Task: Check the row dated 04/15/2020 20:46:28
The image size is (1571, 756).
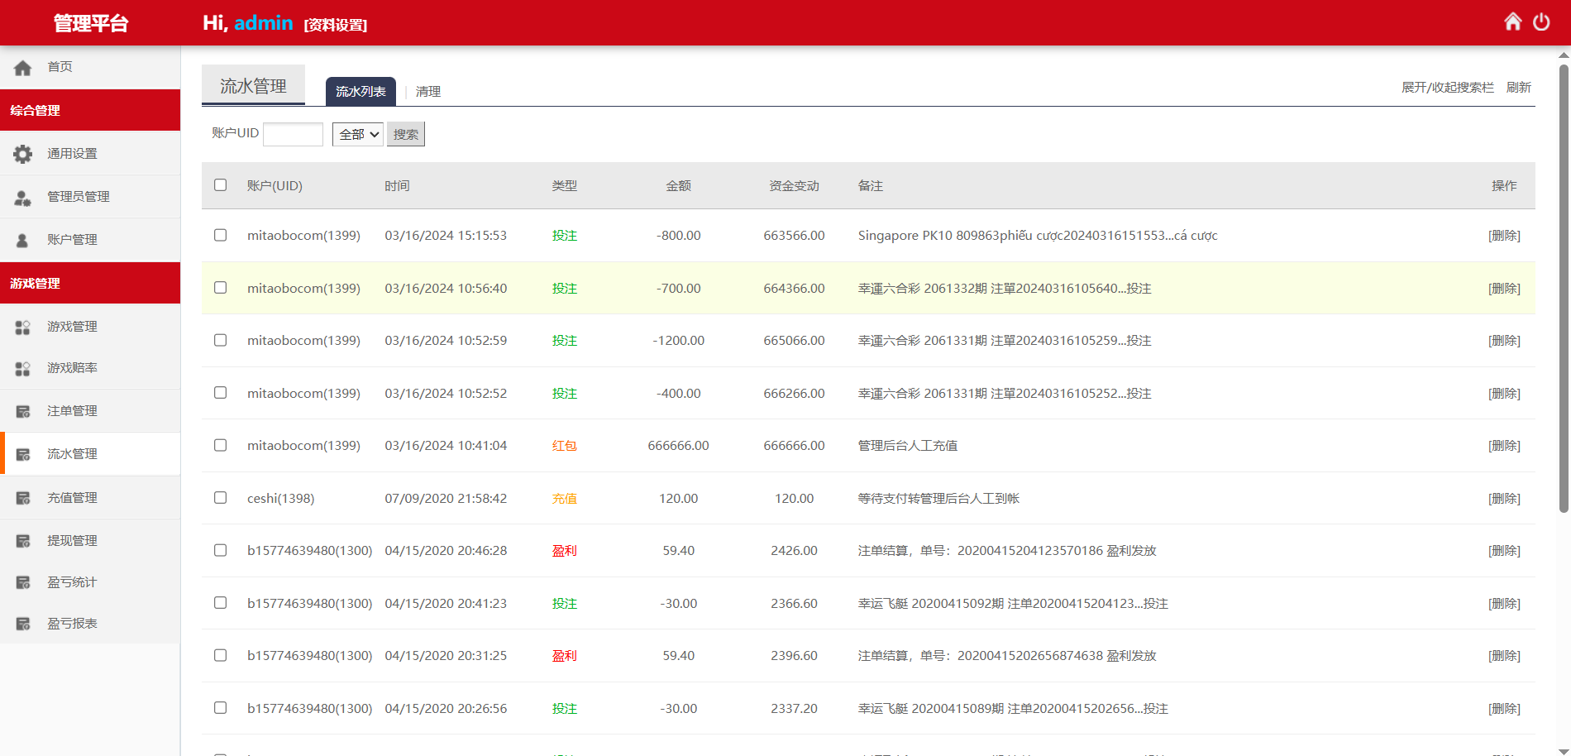Action: click(x=220, y=550)
